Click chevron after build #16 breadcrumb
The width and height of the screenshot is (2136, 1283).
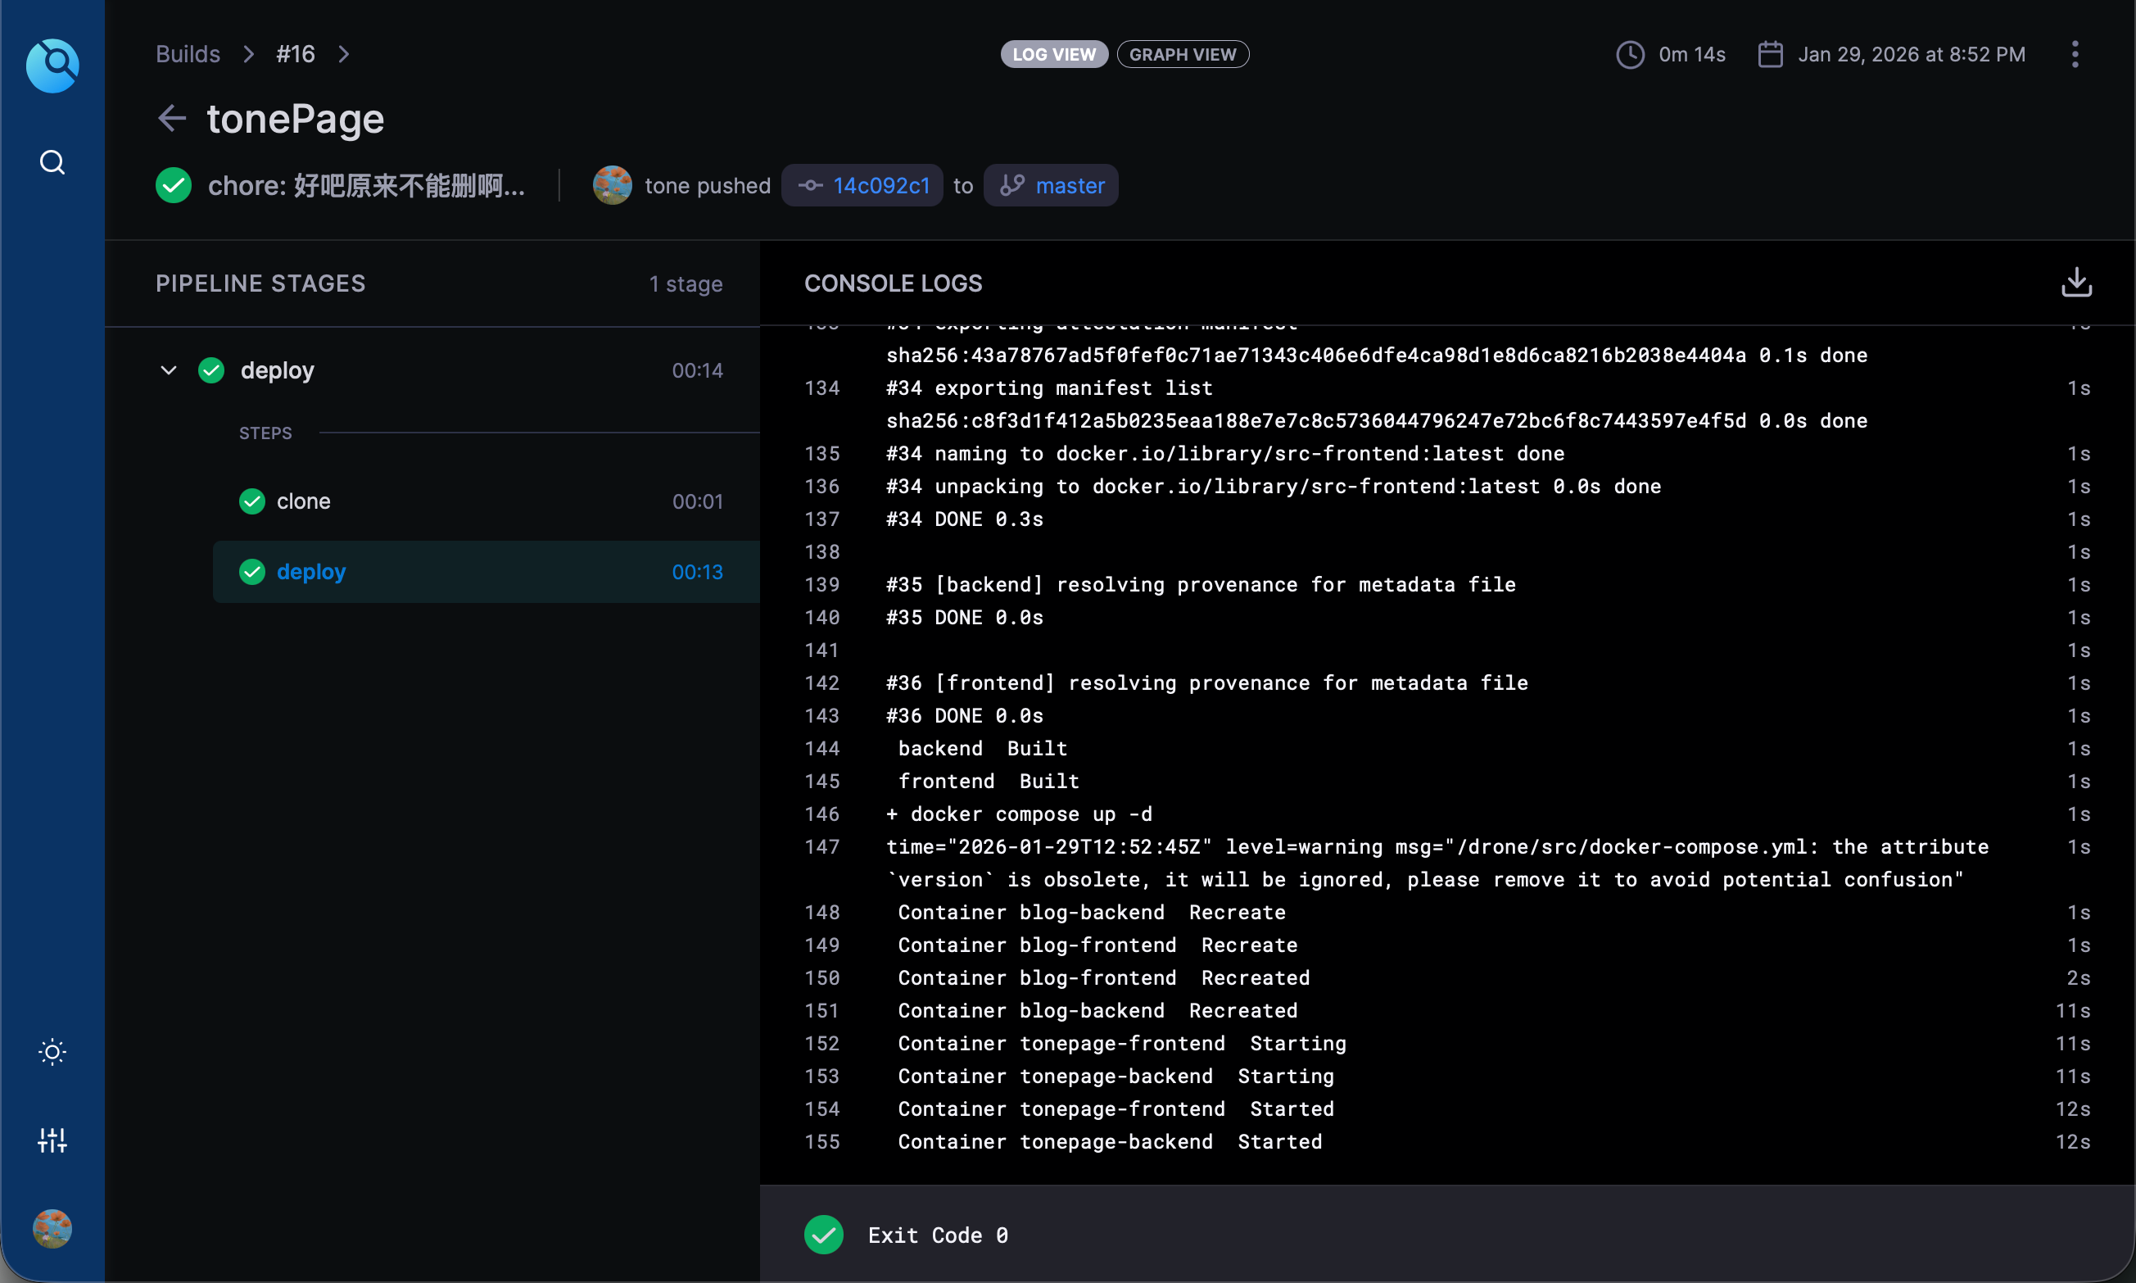344,54
